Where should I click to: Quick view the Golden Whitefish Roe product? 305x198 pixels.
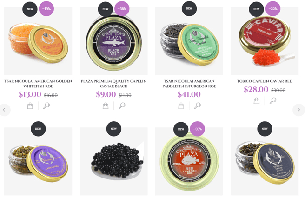point(46,106)
